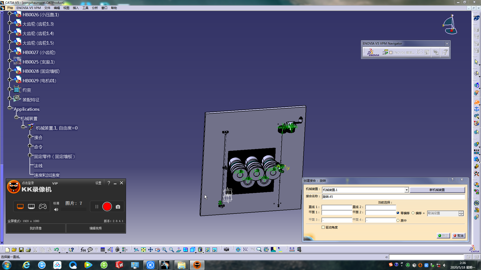The image size is (481, 270).
Task: Expand the 接合 tree node
Action: click(30, 136)
